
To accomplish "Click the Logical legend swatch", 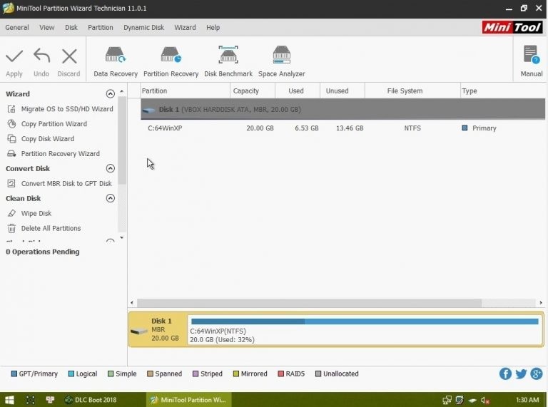I will (71, 373).
